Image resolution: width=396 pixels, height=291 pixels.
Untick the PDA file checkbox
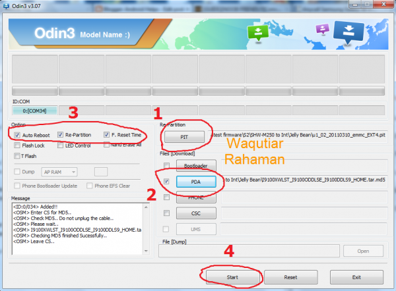[166, 182]
